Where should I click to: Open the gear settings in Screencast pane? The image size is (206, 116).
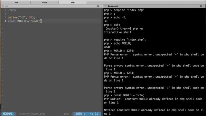pos(201,6)
